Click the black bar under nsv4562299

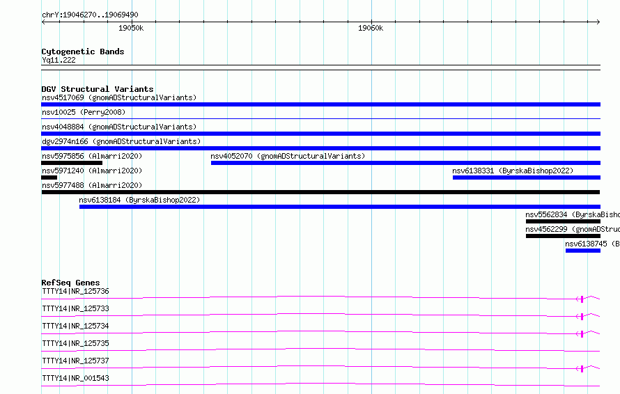click(563, 236)
